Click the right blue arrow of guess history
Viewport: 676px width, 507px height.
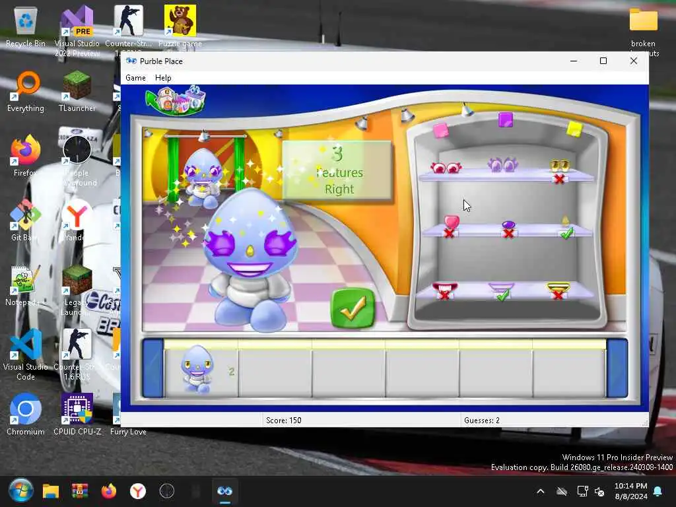617,368
